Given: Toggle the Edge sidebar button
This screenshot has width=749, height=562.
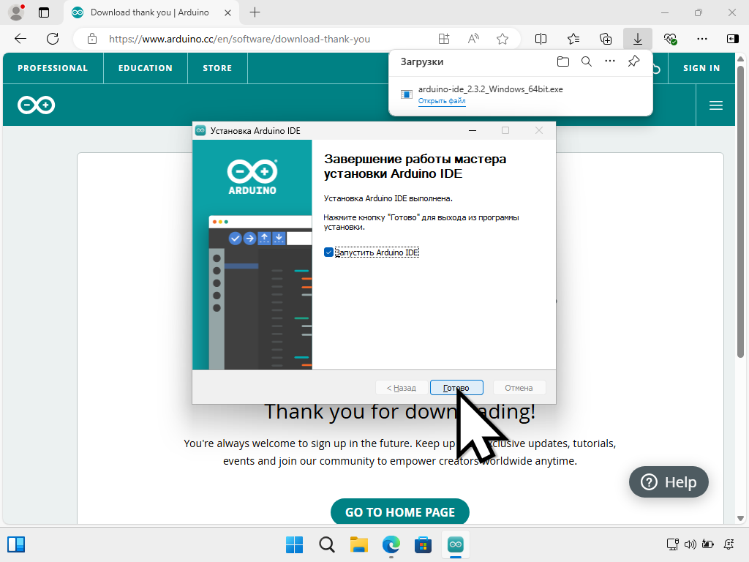Looking at the screenshot, I should (x=733, y=39).
